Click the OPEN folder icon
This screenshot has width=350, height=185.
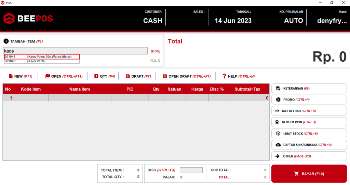47,76
